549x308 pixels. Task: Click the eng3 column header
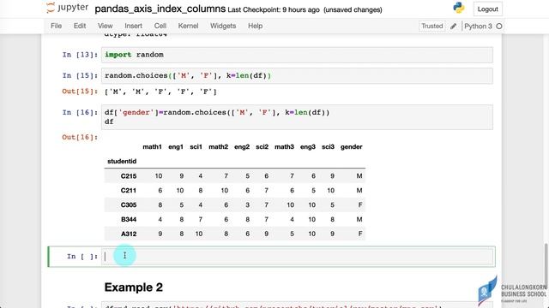click(308, 147)
